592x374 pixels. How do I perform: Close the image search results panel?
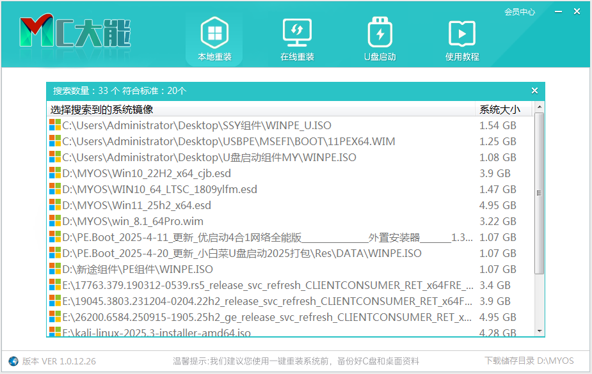coord(534,91)
